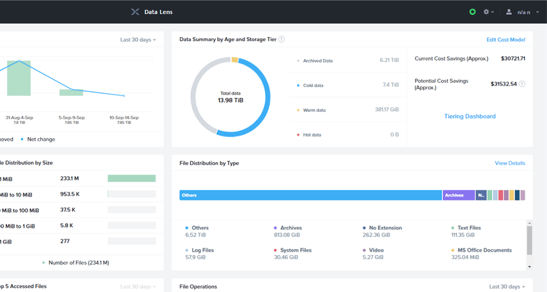Click the Total data 13.98 TiB label
Screen dimensions: 547x292
[230, 97]
